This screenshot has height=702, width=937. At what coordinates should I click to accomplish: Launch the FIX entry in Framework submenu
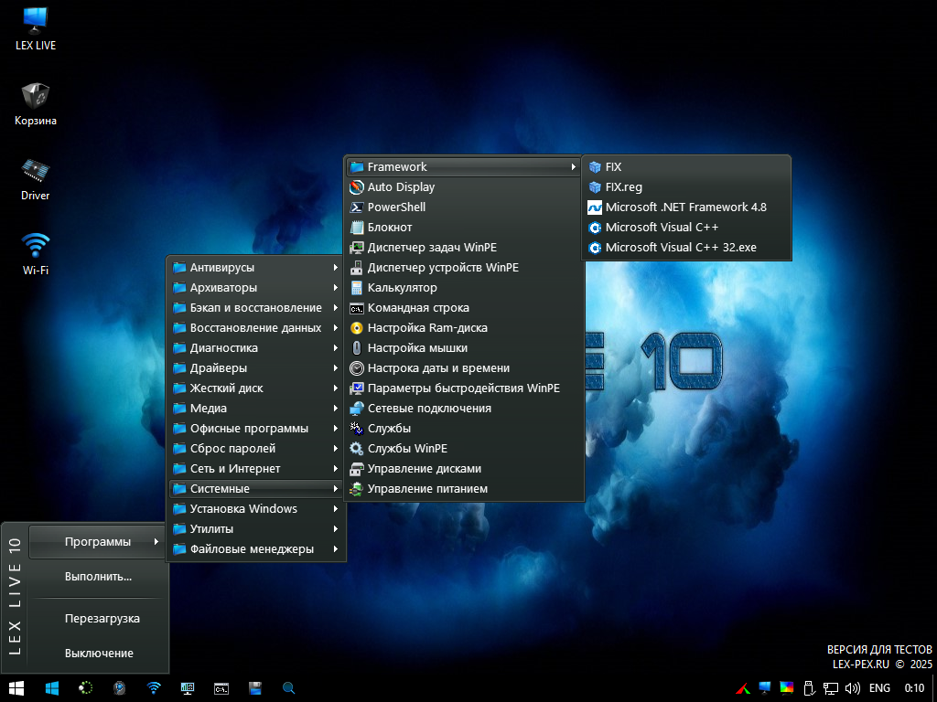click(686, 167)
